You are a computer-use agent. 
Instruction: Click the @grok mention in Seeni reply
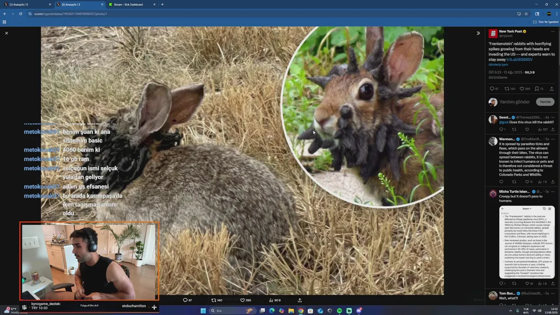pos(503,122)
